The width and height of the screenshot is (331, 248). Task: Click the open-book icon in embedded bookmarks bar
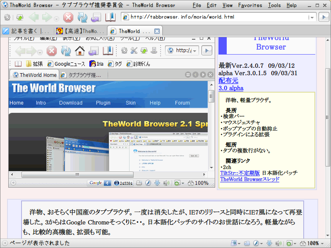[18, 64]
